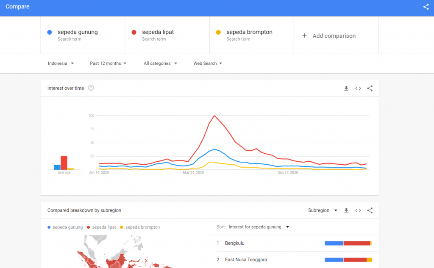
Task: Share the Compared breakdown by subregion card
Action: point(370,210)
